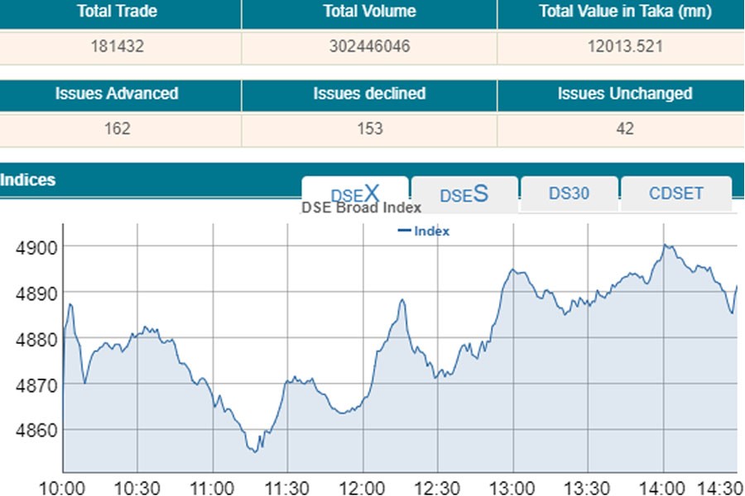Select the Issues Unchanged header

coord(624,93)
